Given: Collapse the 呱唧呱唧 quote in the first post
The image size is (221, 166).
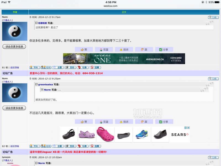Looking at the screenshot, I should (x=36, y=23).
